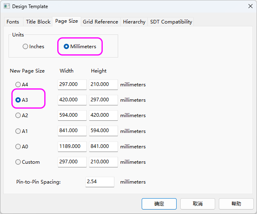Image resolution: width=257 pixels, height=214 pixels.
Task: Click A3 width field 420.000
Action: click(x=72, y=100)
